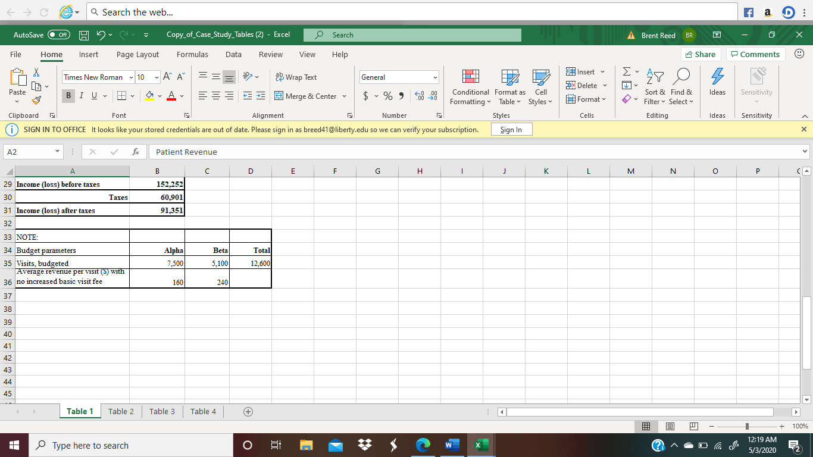Viewport: 813px width, 457px height.
Task: Toggle Bold formatting
Action: (70, 96)
